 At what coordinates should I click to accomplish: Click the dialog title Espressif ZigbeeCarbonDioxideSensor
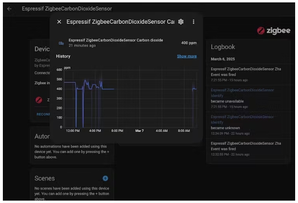(x=120, y=22)
